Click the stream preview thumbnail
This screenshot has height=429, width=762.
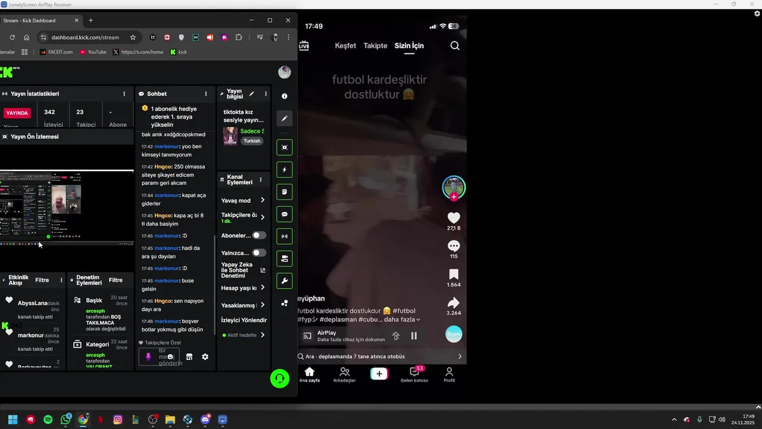pos(67,207)
